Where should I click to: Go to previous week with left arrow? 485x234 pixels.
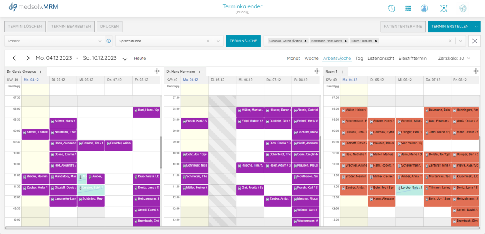coord(15,58)
